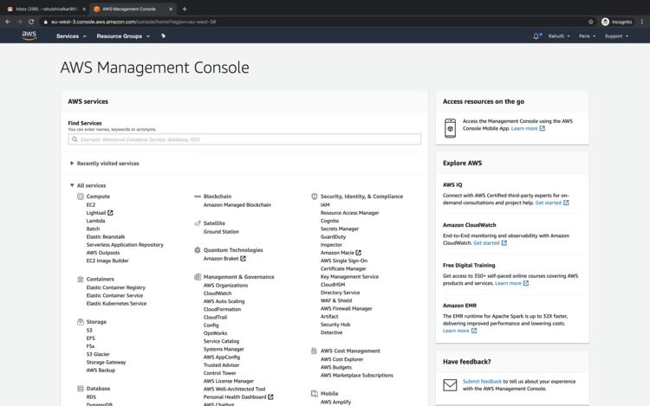Click Learn more about Console Mobile App
The image size is (650, 406).
524,128
